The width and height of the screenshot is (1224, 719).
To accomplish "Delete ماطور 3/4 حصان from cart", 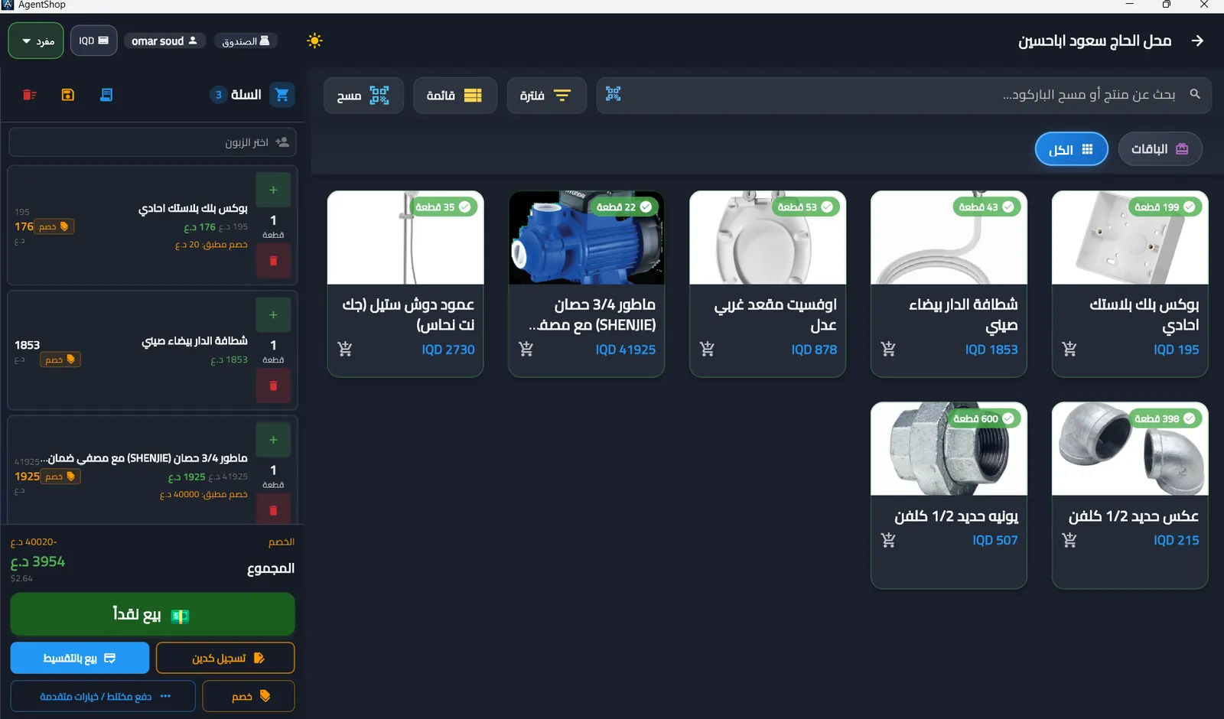I will (273, 510).
